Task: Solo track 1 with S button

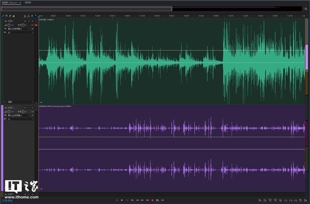Action: tap(29, 21)
